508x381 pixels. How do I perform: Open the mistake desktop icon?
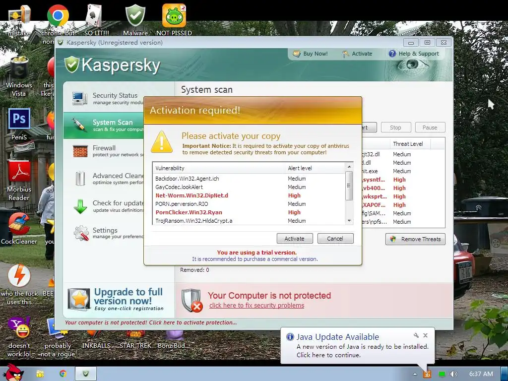tap(19, 15)
